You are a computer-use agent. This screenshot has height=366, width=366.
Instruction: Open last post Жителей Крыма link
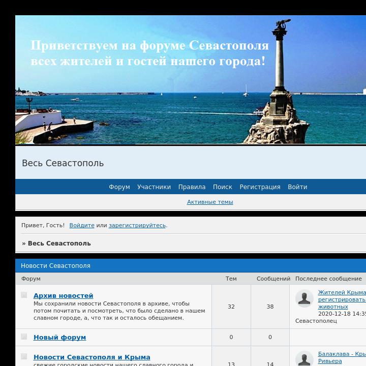click(342, 299)
